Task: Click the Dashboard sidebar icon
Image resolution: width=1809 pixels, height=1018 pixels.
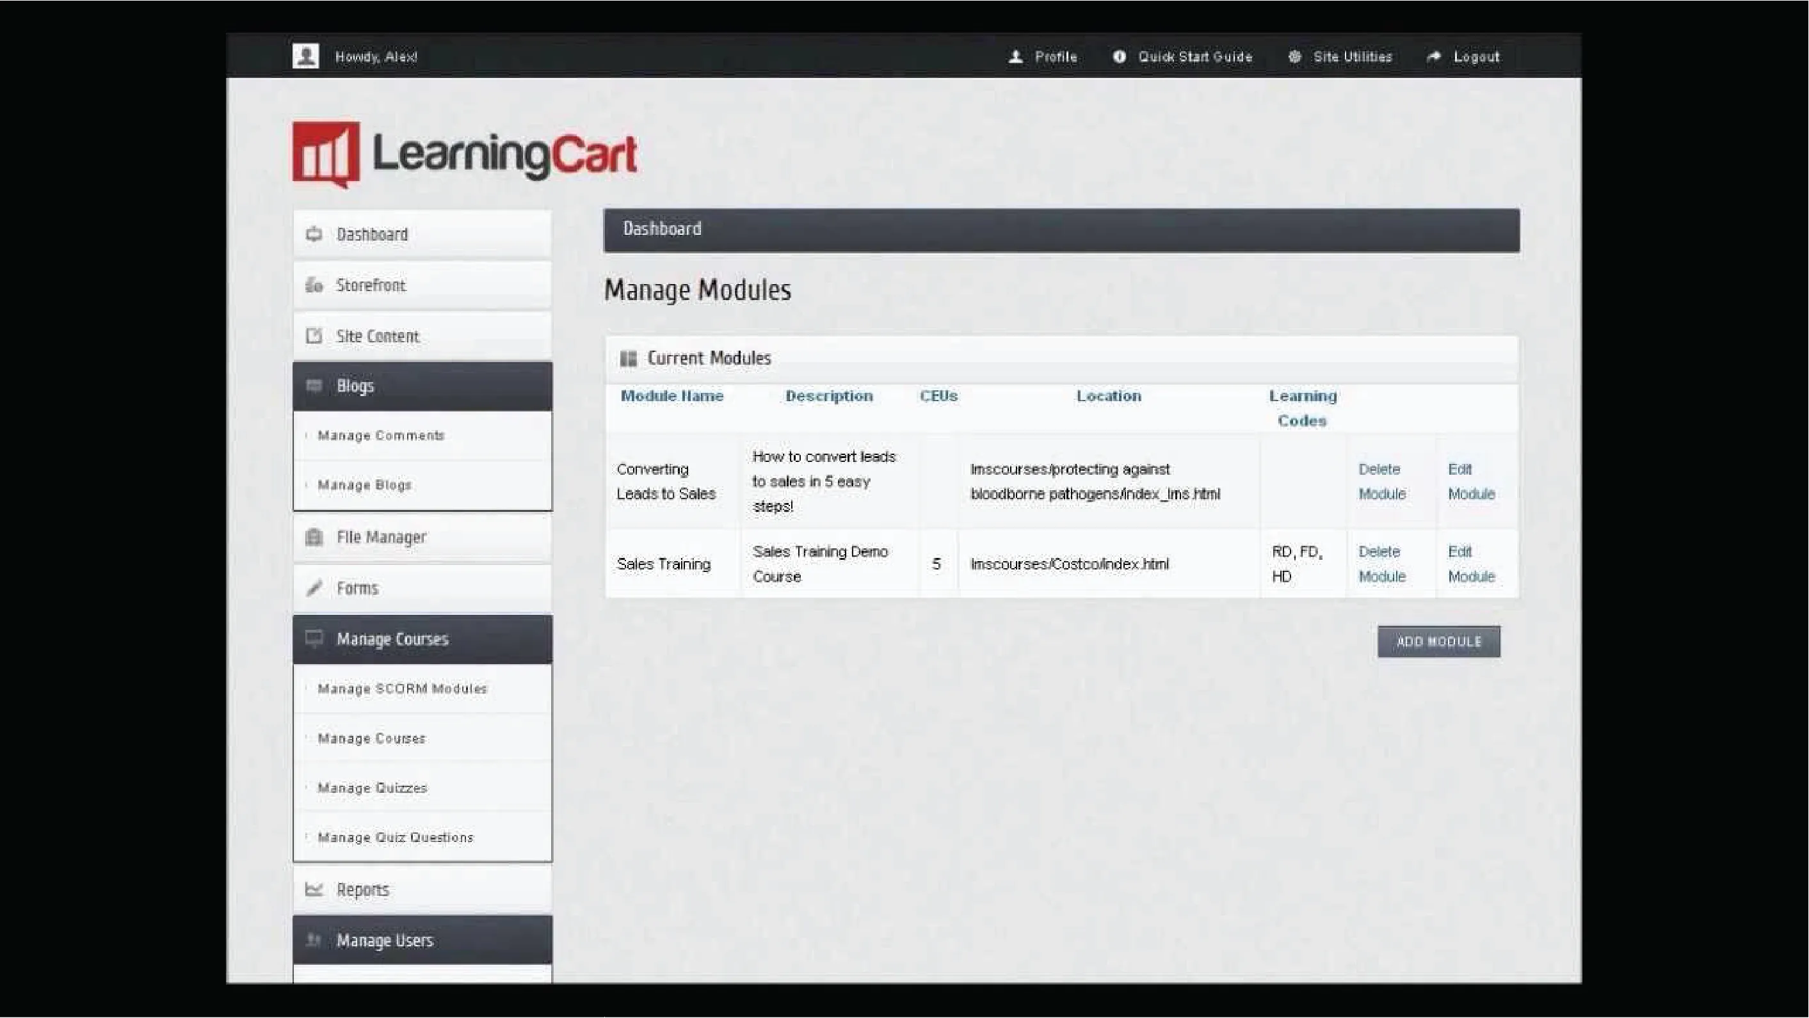Action: (x=314, y=234)
